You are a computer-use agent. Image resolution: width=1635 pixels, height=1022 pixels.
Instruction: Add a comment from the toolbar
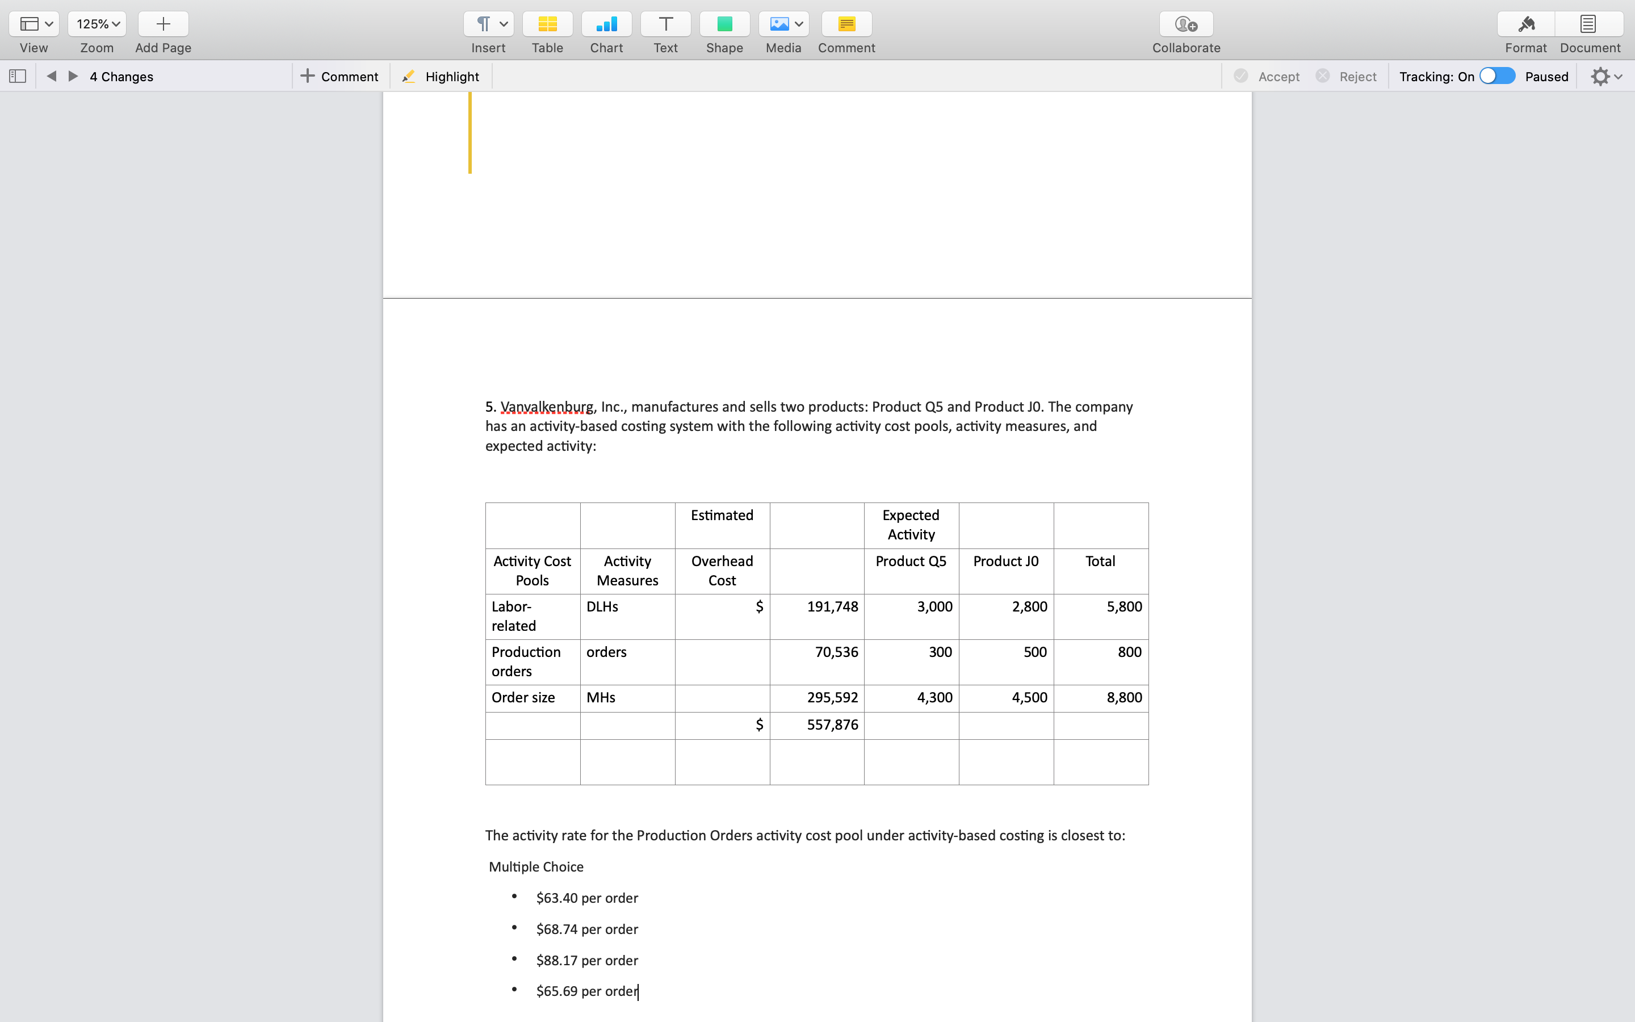coord(846,24)
